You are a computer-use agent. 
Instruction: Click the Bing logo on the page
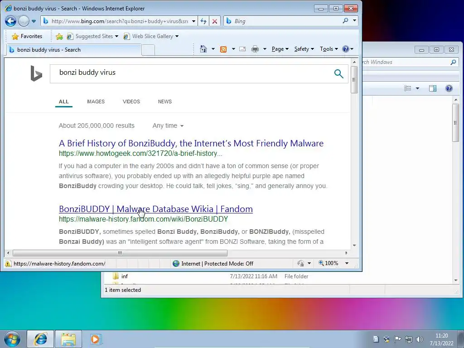36,73
